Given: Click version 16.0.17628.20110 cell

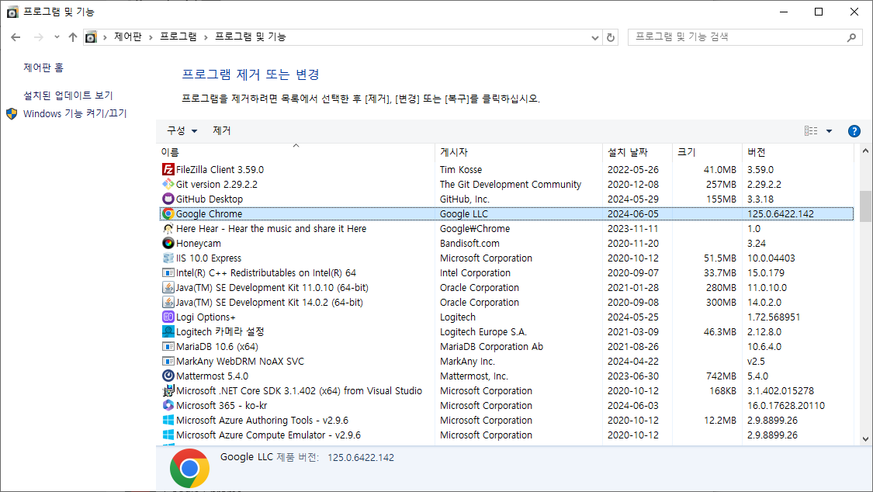Looking at the screenshot, I should 785,406.
